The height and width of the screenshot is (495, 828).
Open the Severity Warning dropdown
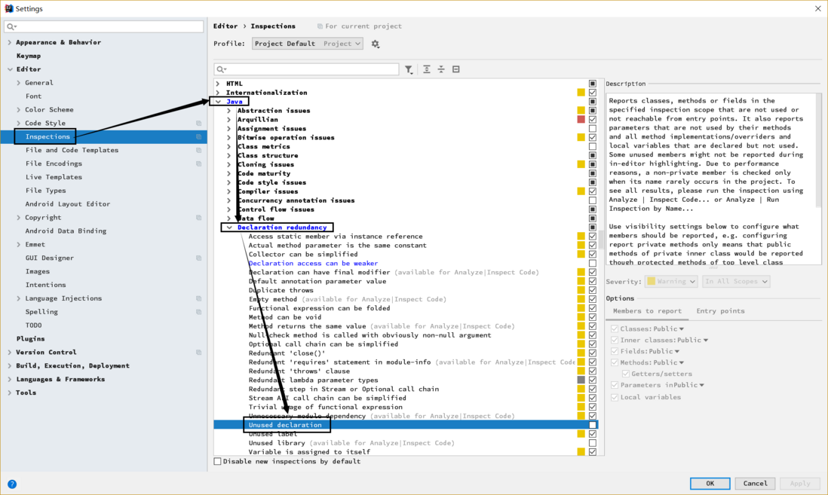[670, 281]
